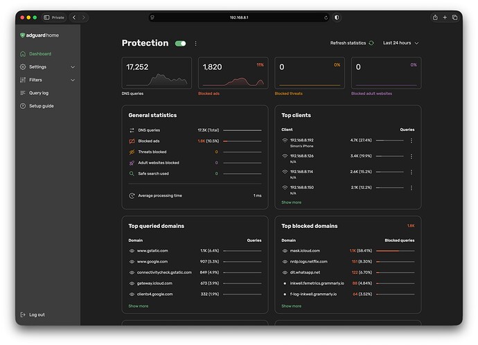
Task: Go back in browser history
Action: click(x=74, y=18)
